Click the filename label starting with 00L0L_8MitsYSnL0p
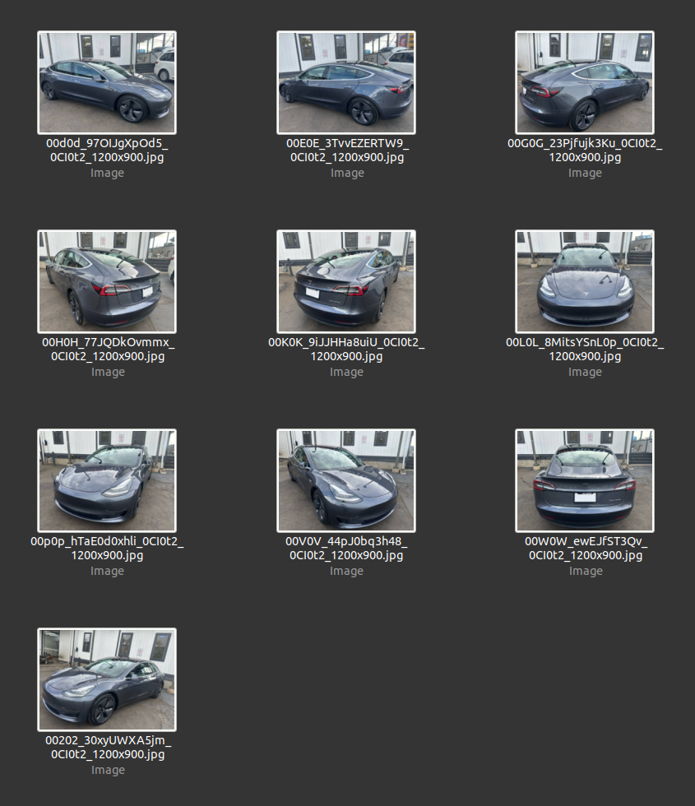The width and height of the screenshot is (695, 806). click(585, 350)
